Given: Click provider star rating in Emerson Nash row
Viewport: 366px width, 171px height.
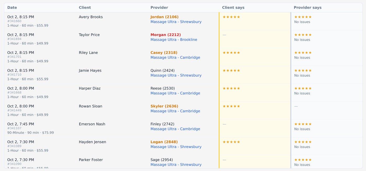Looking at the screenshot, I should click(x=303, y=124).
